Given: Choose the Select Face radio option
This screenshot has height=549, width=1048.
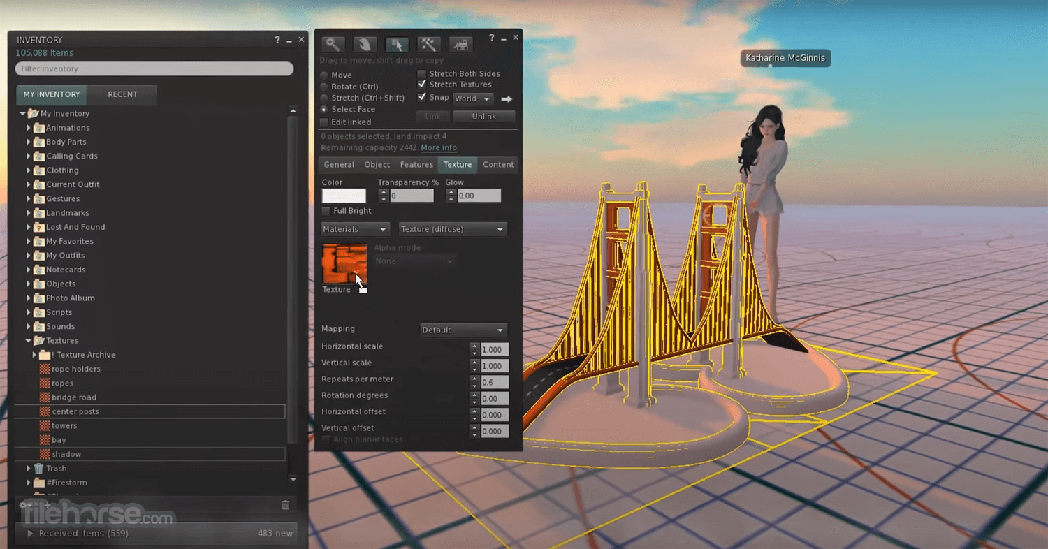Looking at the screenshot, I should tap(323, 110).
